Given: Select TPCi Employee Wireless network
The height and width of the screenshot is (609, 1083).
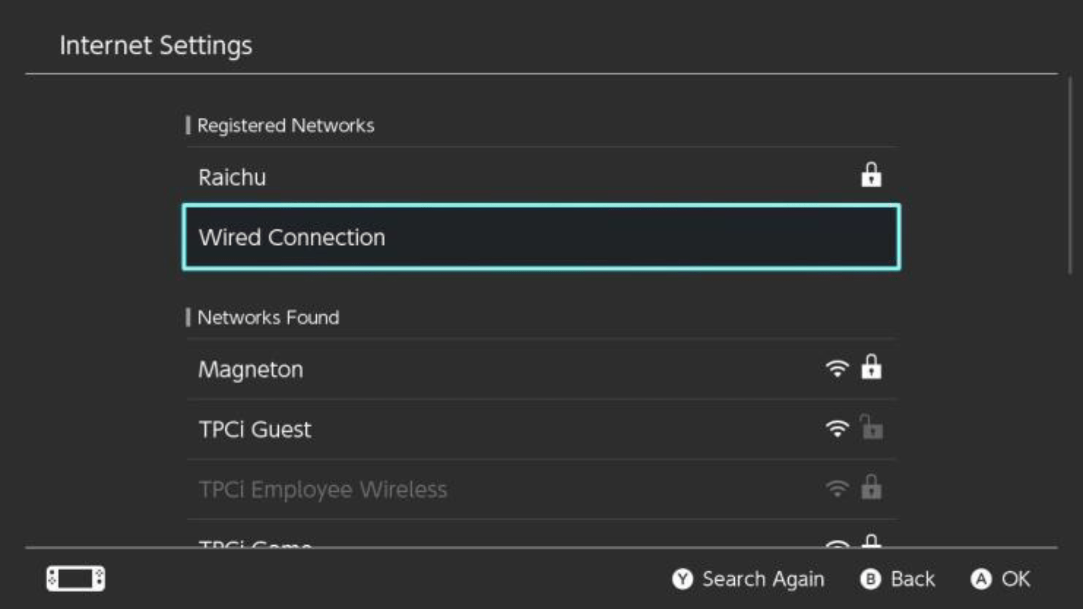Looking at the screenshot, I should (541, 489).
